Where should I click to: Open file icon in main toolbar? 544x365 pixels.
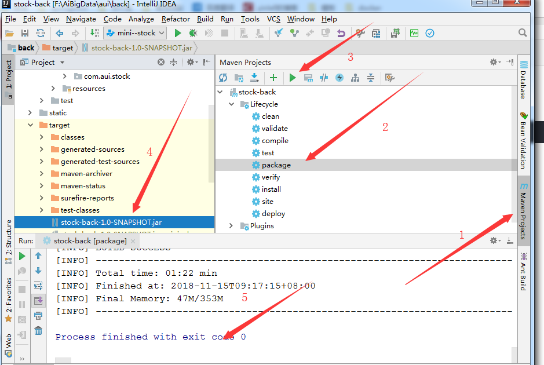(x=9, y=33)
